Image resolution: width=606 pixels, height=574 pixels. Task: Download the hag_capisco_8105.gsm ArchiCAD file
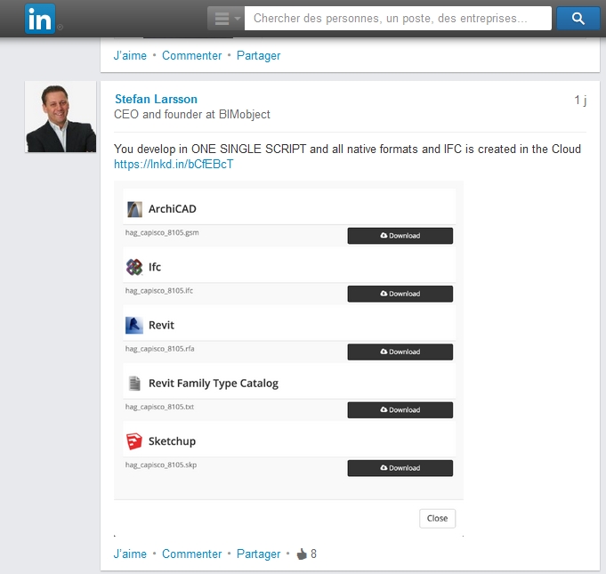point(400,236)
